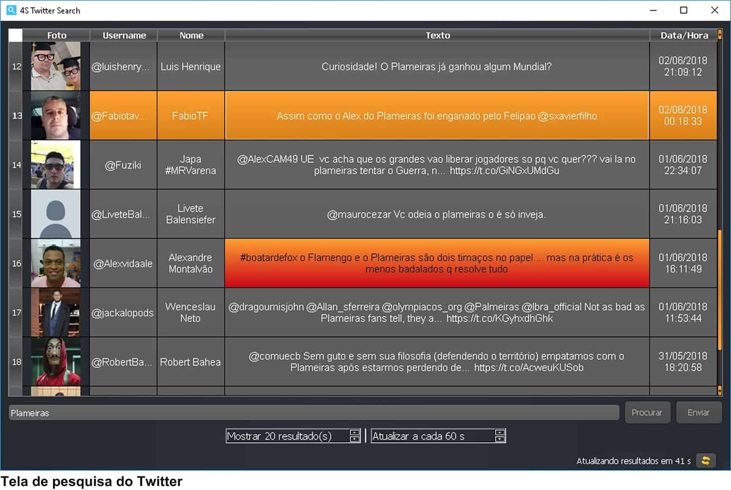Sort by the Data/Hora column header

click(684, 35)
